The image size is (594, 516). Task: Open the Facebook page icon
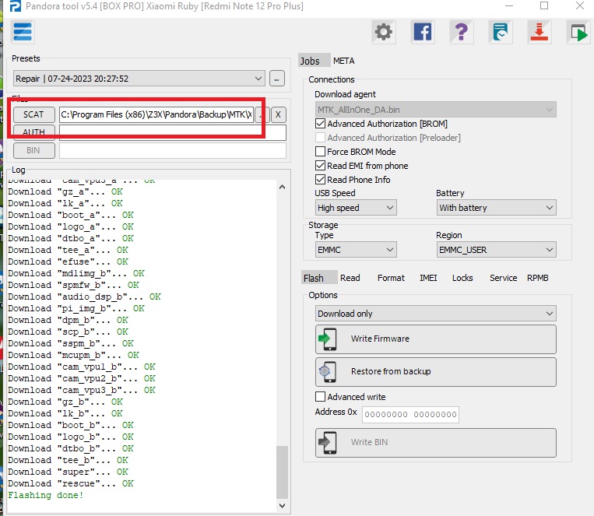[x=422, y=32]
